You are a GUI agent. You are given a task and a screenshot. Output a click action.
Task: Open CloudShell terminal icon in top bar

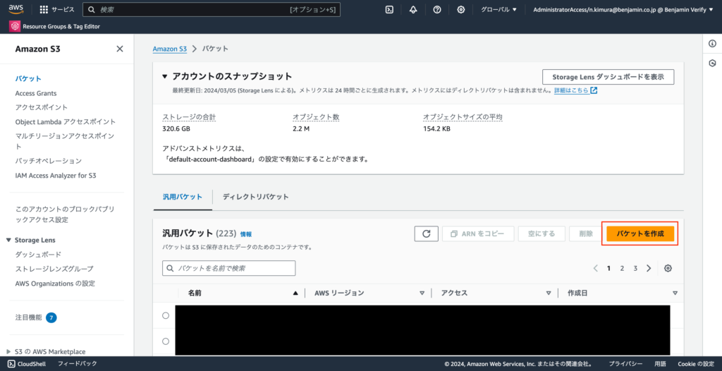[389, 10]
